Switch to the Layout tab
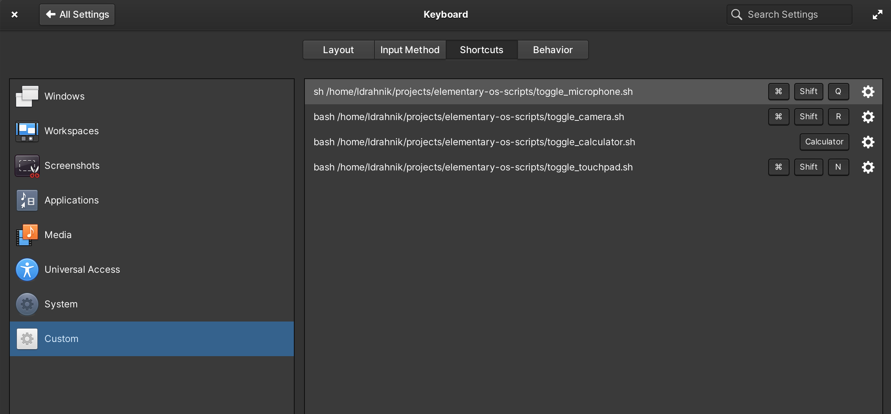Image resolution: width=891 pixels, height=414 pixels. pos(338,50)
